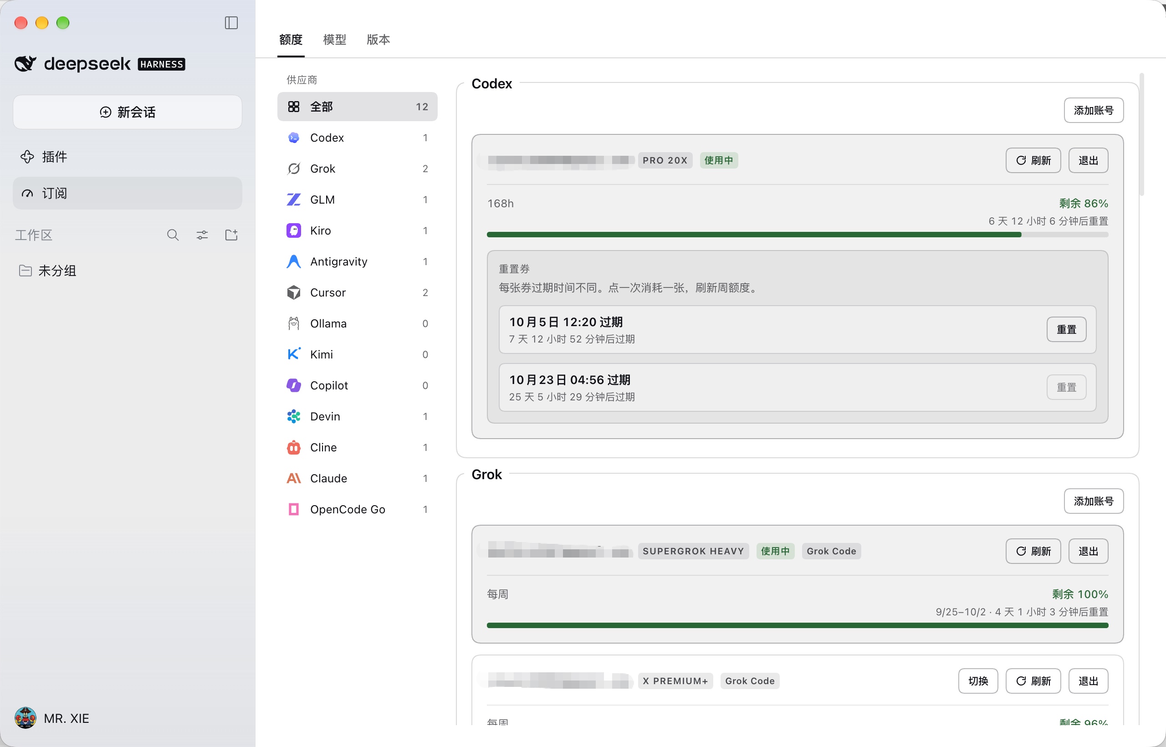1166x747 pixels.
Task: Click the vertical scrollbar on the right
Action: tap(1142, 134)
